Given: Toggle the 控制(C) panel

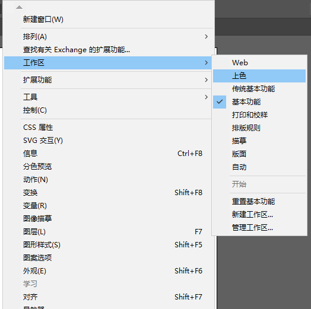Looking at the screenshot, I should [108, 110].
